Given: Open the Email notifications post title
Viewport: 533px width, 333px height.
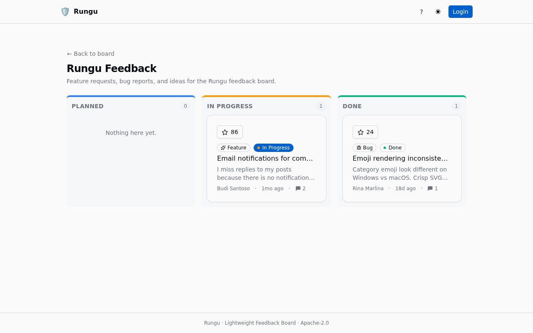Looking at the screenshot, I should [x=265, y=158].
